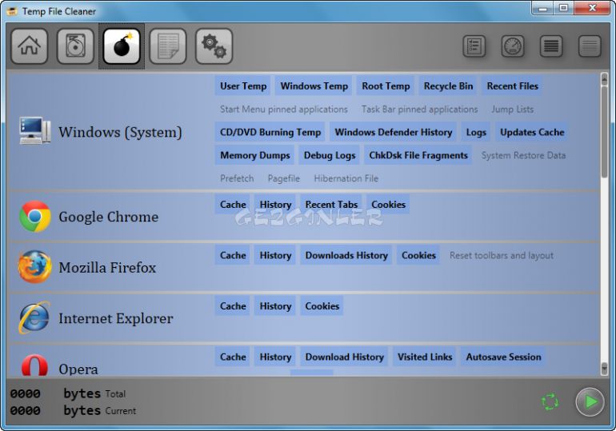This screenshot has width=616, height=431.
Task: Toggle Chrome Recent Tabs
Action: coord(331,205)
